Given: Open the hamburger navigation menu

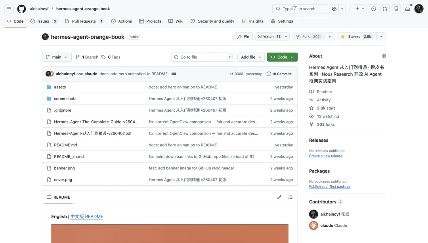Looking at the screenshot, I should point(9,9).
